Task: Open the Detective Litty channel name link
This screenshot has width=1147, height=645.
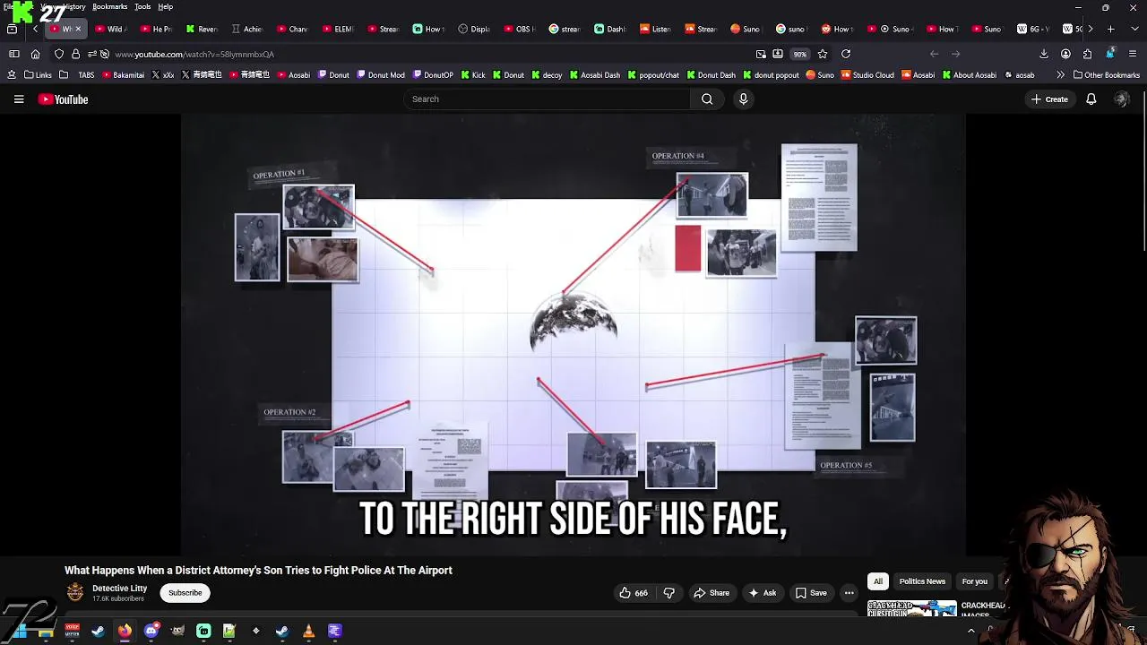Action: (119, 589)
